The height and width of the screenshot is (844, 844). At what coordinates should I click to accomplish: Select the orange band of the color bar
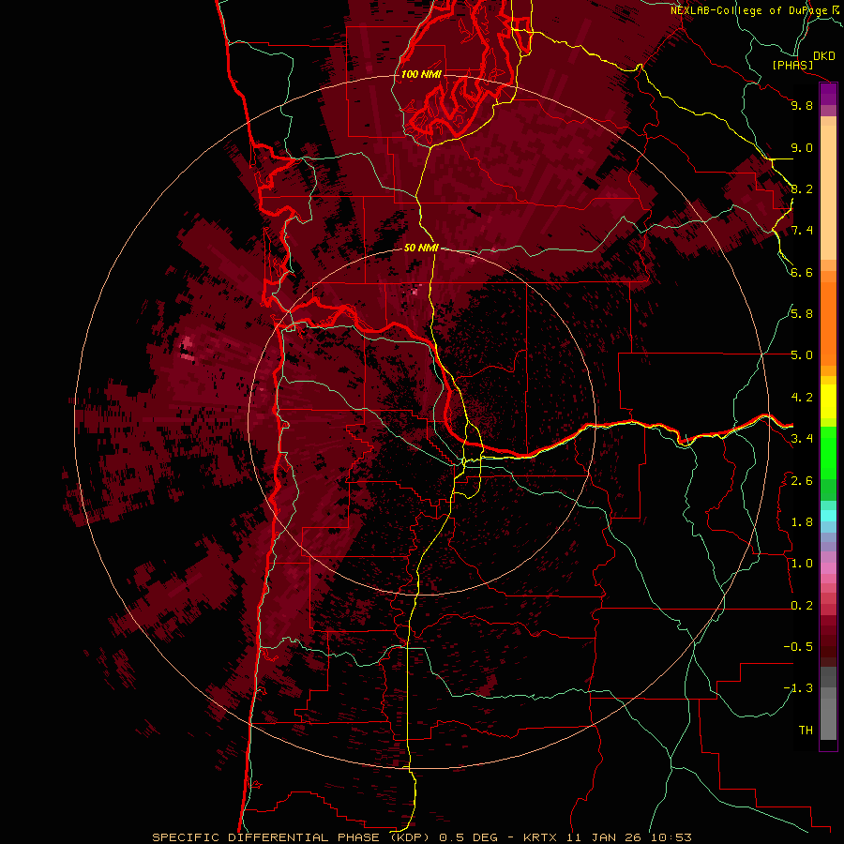(x=828, y=324)
